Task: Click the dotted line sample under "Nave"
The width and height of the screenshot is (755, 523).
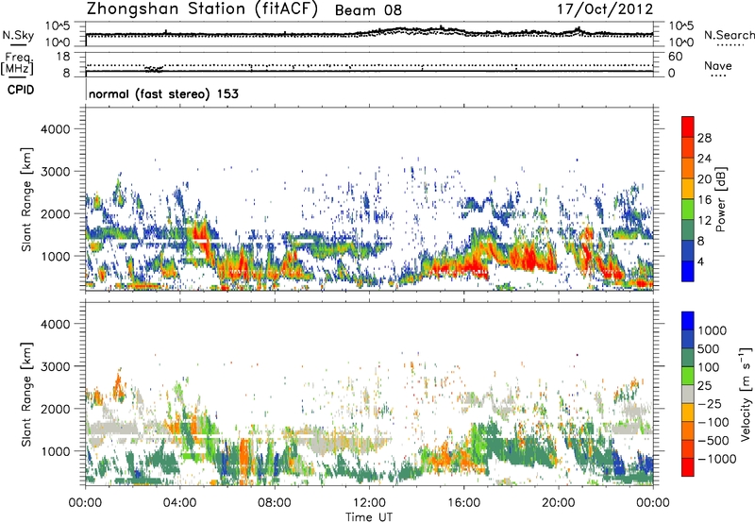Action: click(718, 76)
